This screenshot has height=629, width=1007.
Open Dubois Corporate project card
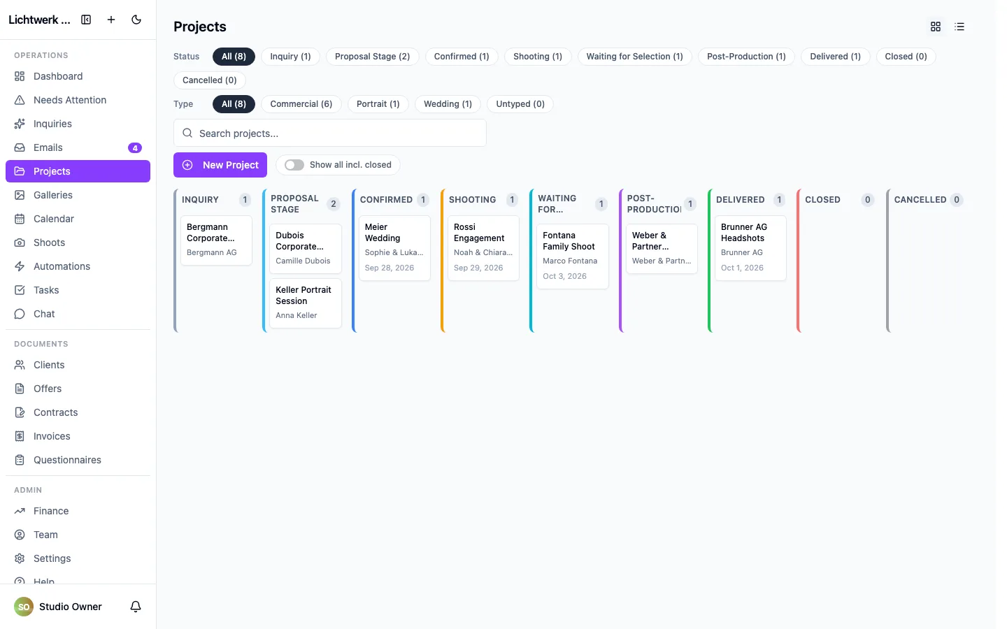(x=306, y=249)
